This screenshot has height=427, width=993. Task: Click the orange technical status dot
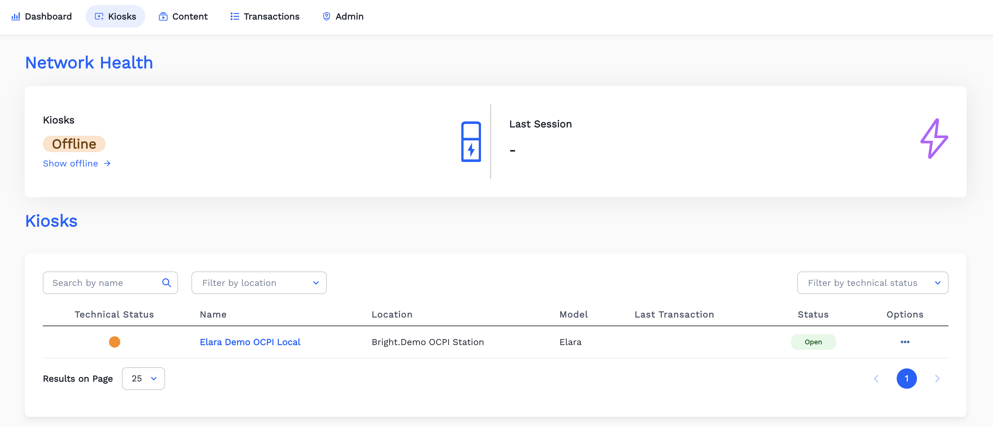115,342
